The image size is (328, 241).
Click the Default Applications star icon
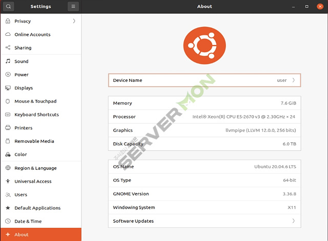8,208
